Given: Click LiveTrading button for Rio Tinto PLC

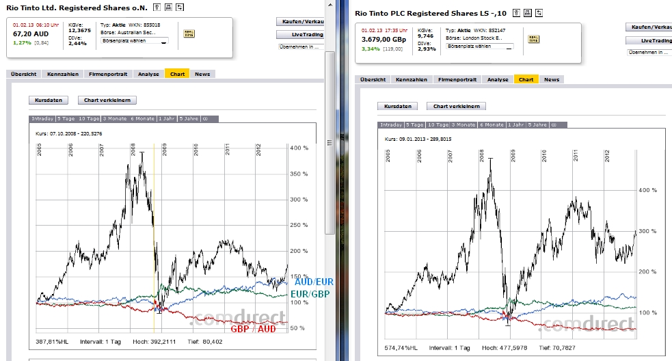Looking at the screenshot, I should tap(649, 41).
